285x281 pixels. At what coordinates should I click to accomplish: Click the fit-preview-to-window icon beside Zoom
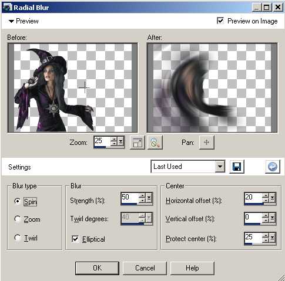[x=138, y=143]
